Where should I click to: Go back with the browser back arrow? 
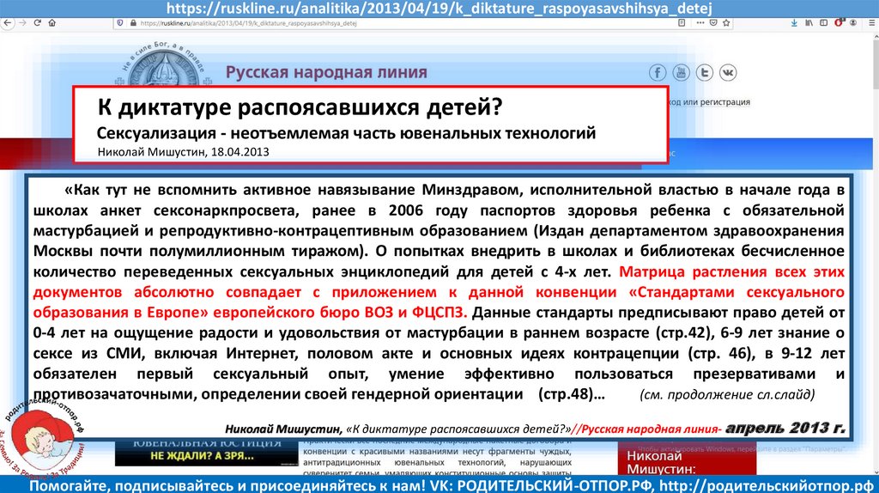pyautogui.click(x=7, y=23)
